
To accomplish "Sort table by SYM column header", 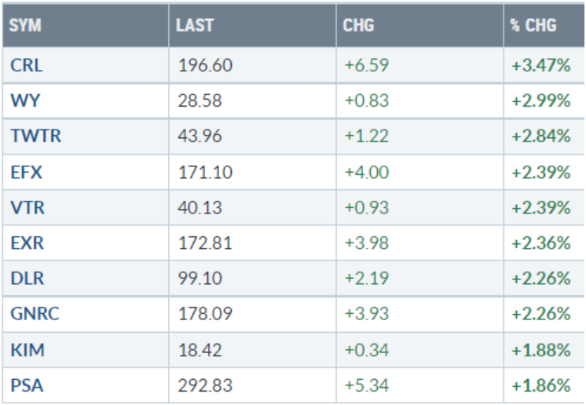I will point(26,26).
